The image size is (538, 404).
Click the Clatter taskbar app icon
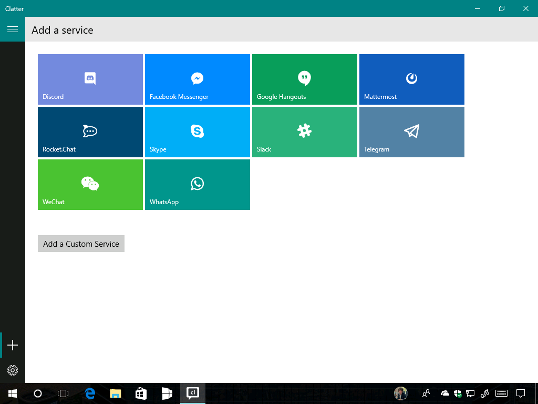click(193, 393)
